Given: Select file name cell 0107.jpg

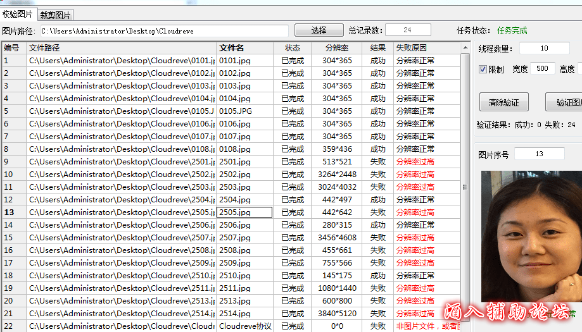Looking at the screenshot, I should tap(244, 137).
